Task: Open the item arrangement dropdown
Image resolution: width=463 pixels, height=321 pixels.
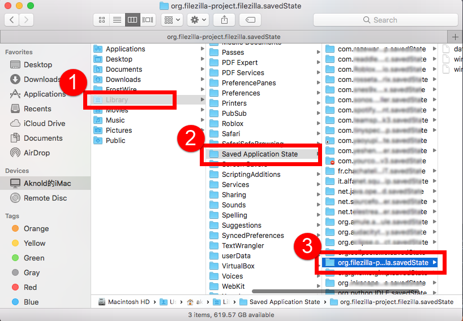Action: pyautogui.click(x=172, y=20)
